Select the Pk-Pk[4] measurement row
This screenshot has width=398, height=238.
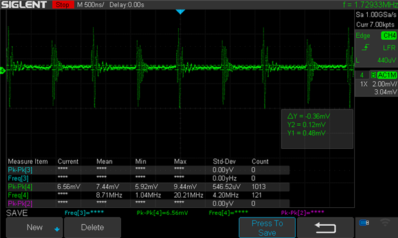coord(149,187)
